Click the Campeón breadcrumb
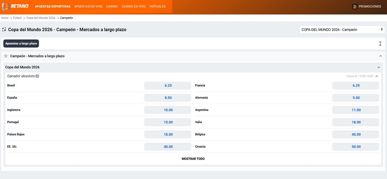 (66, 18)
